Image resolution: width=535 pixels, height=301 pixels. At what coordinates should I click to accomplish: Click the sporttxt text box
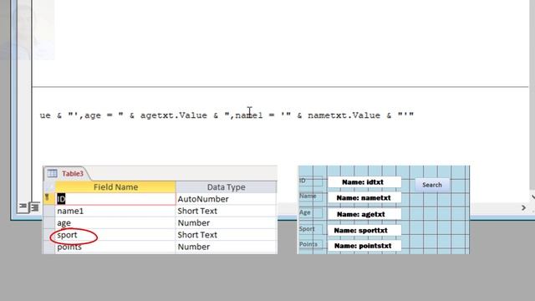[364, 231]
